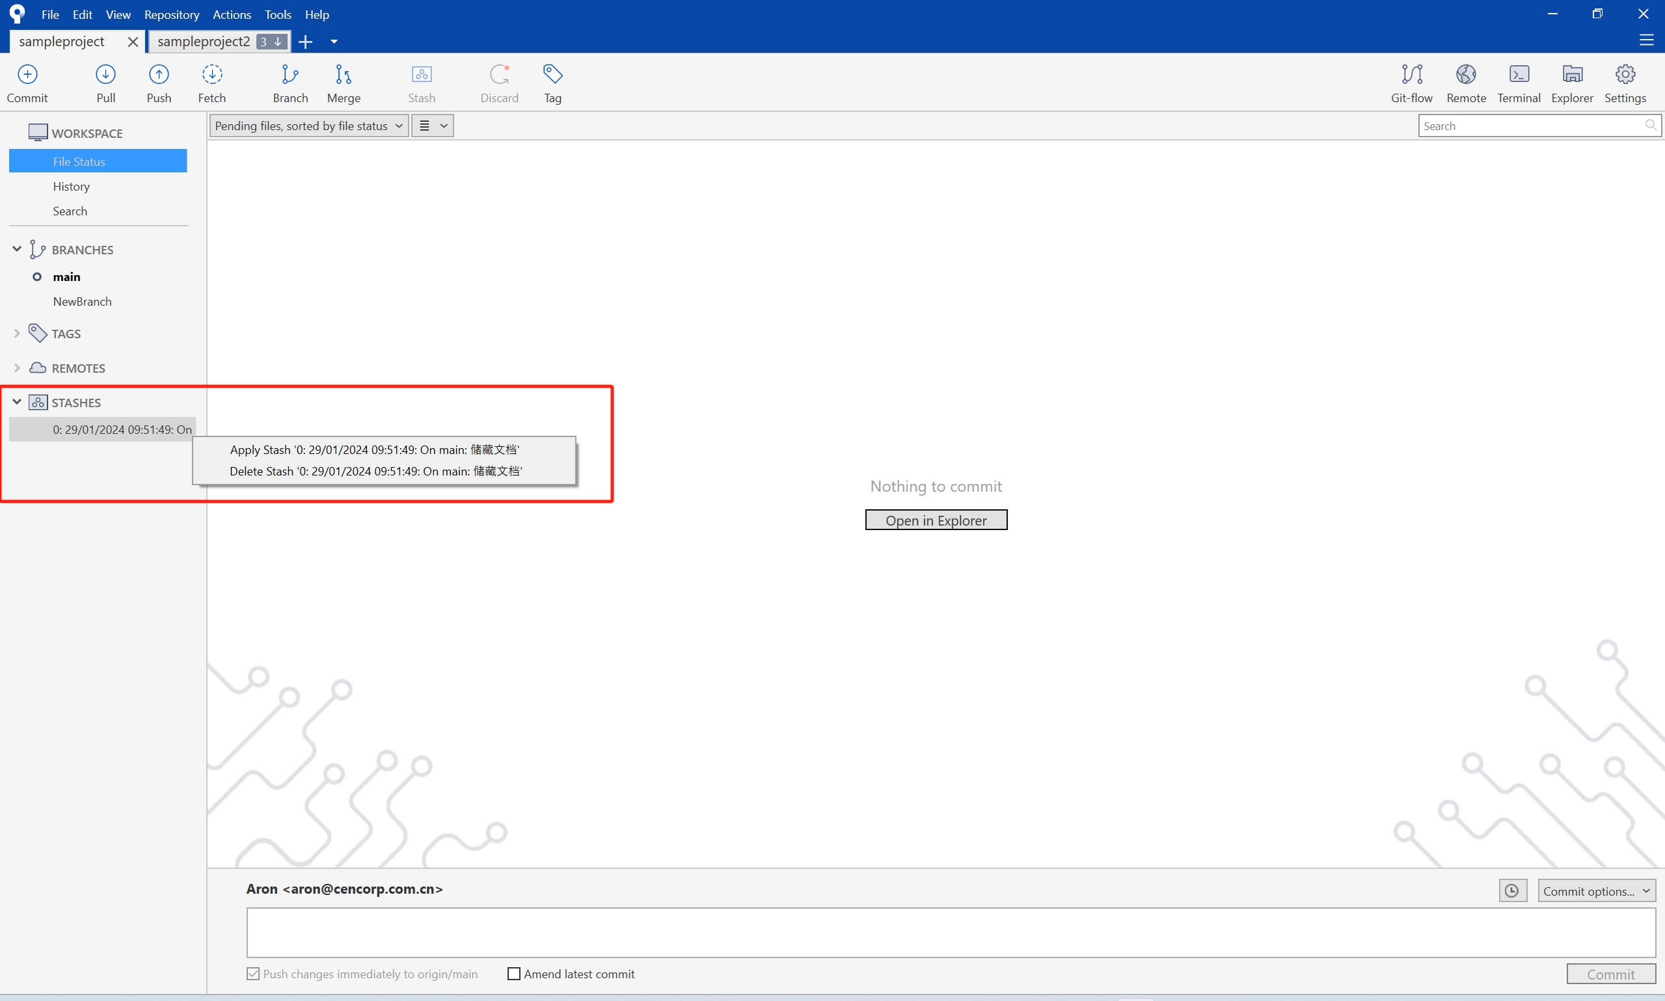Screen dimensions: 1665x1001
Task: Check Amend latest commit checkbox
Action: (x=513, y=973)
